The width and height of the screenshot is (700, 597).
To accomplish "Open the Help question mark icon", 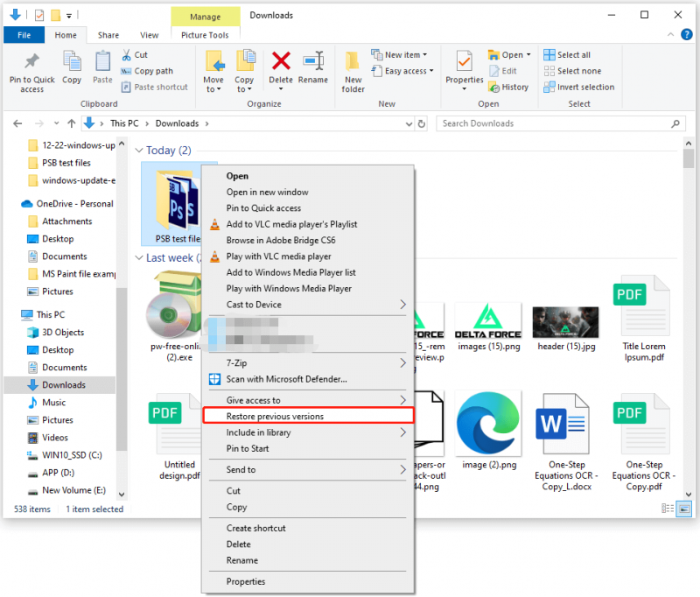I will [686, 34].
